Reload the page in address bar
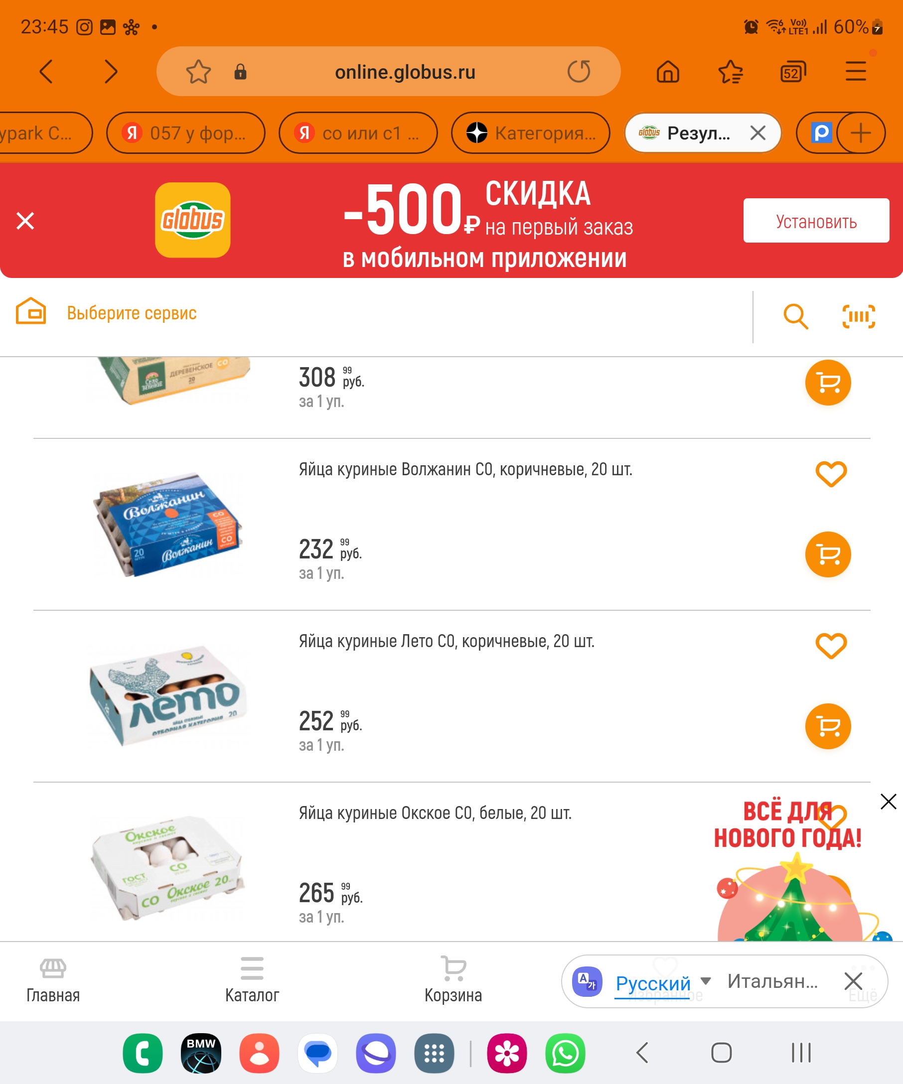 (x=579, y=72)
